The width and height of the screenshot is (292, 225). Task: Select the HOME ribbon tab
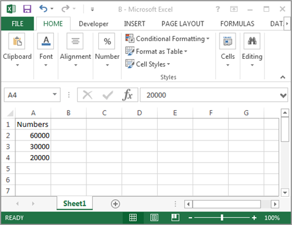pyautogui.click(x=53, y=24)
